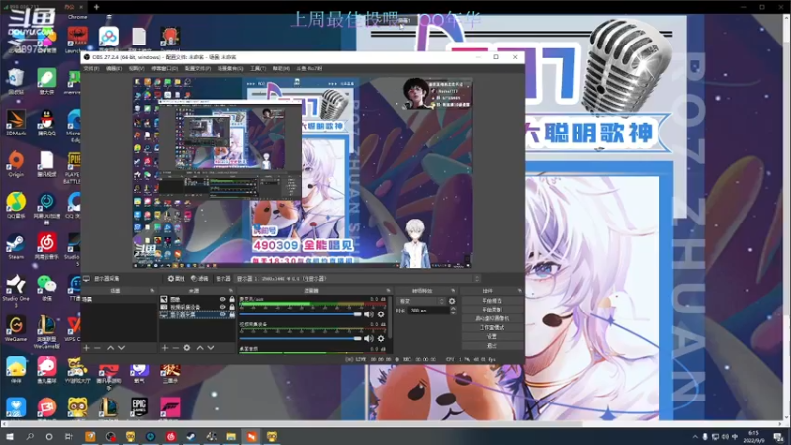Click the 开始录制 start recording button
Screen dimensions: 791x445
coord(491,310)
